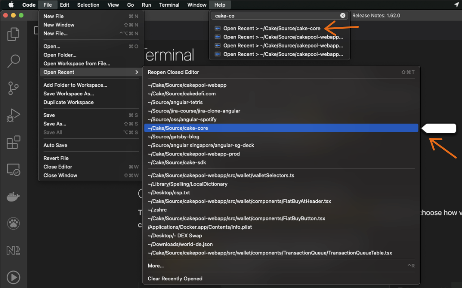Clear the Help search field text
Screen dimensions: 462x288
(343, 16)
